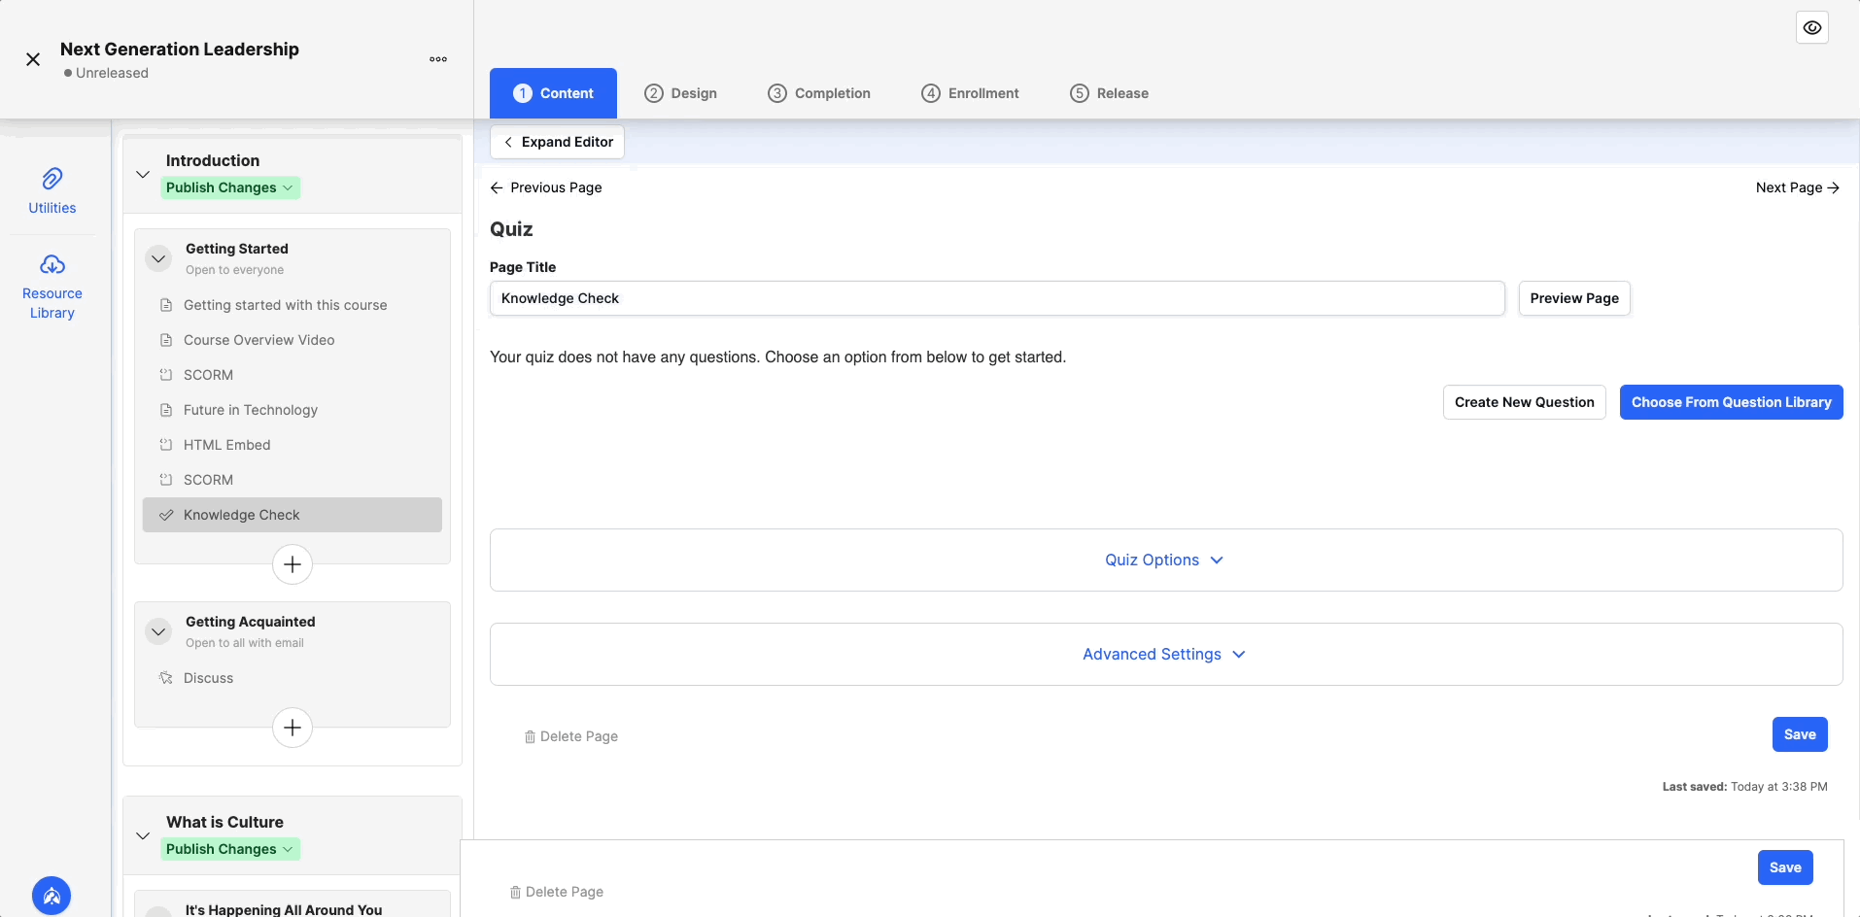Click the document icon beside Course Overview Video
The width and height of the screenshot is (1860, 917).
(166, 340)
